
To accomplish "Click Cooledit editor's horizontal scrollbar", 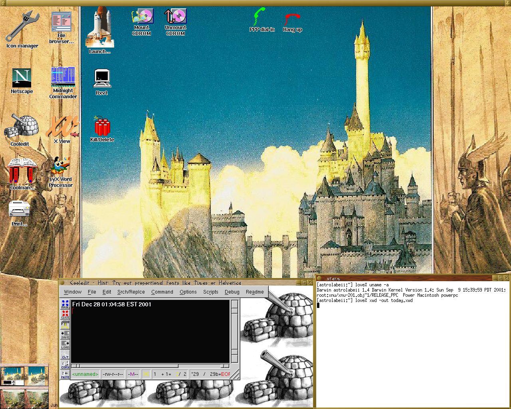I will pyautogui.click(x=150, y=366).
